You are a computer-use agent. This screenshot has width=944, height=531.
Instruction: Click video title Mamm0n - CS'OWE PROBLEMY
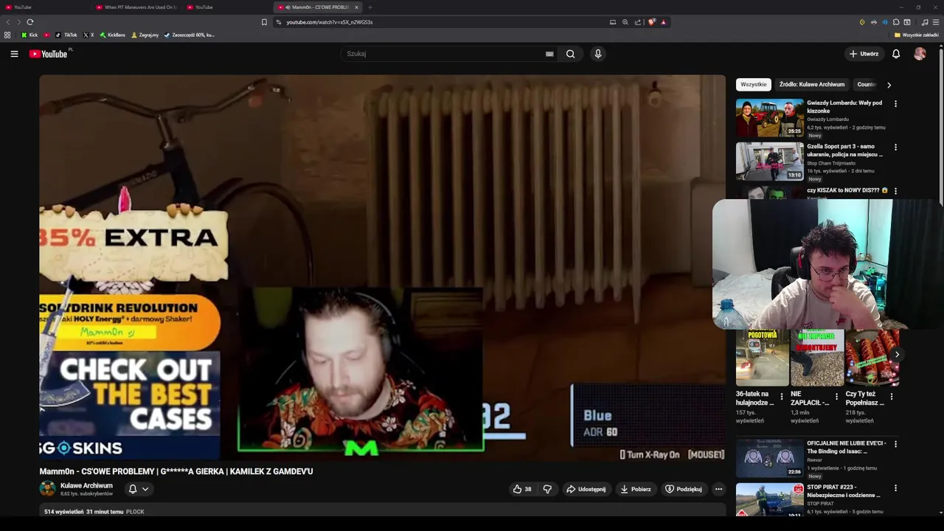[176, 471]
